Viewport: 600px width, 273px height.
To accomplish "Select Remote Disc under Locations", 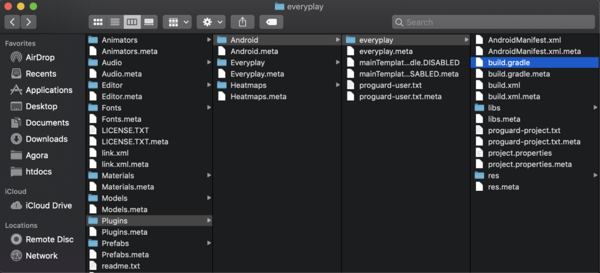I will [x=42, y=240].
